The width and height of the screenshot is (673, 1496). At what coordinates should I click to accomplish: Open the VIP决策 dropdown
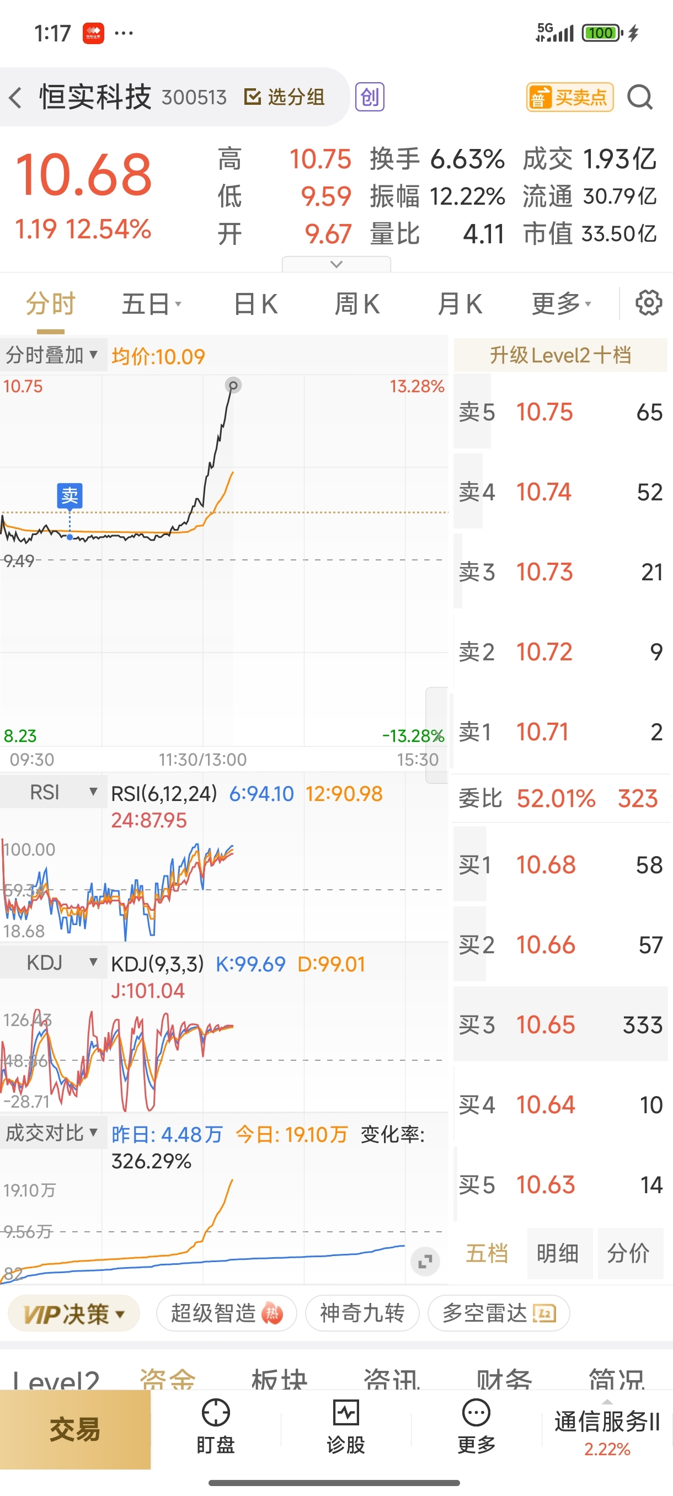[x=74, y=1313]
